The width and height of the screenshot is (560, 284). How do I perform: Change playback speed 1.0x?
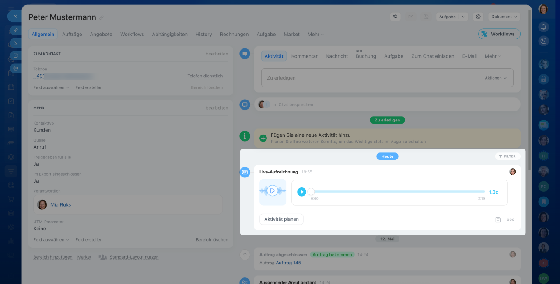(x=493, y=192)
